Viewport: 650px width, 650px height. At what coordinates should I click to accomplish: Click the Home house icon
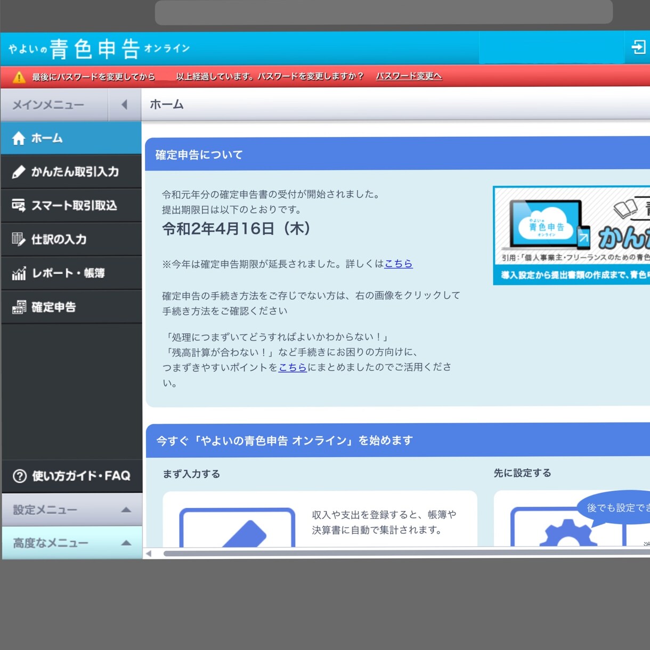(x=19, y=139)
